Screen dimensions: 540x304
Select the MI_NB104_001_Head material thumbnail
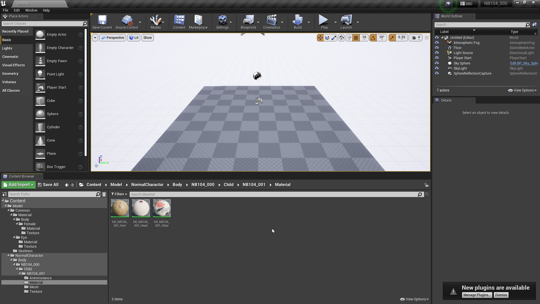point(141,208)
